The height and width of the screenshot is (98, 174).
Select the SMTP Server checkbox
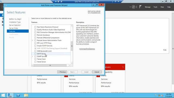35,54
